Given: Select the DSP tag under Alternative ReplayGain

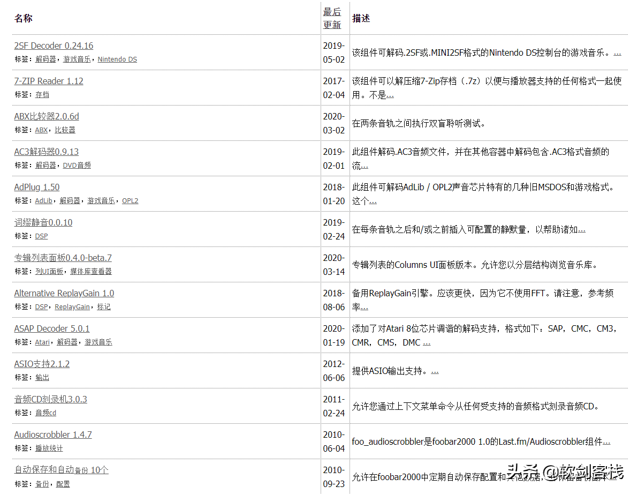Looking at the screenshot, I should pos(42,307).
